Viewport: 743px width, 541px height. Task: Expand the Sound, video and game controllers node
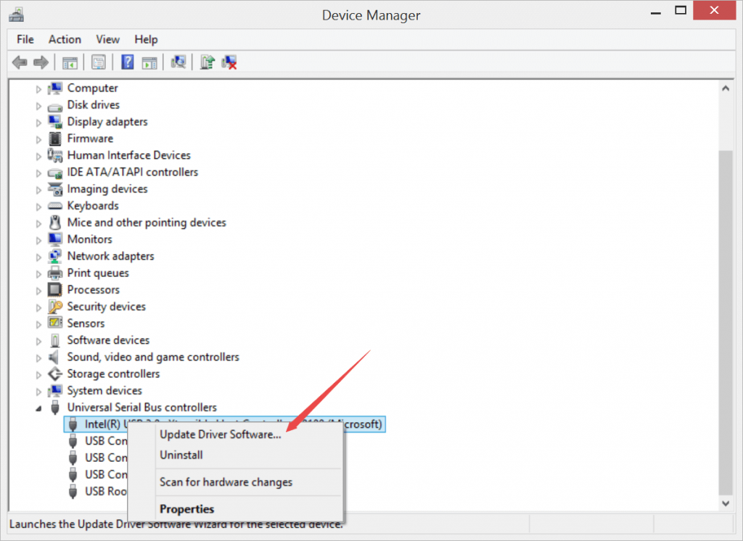[38, 357]
